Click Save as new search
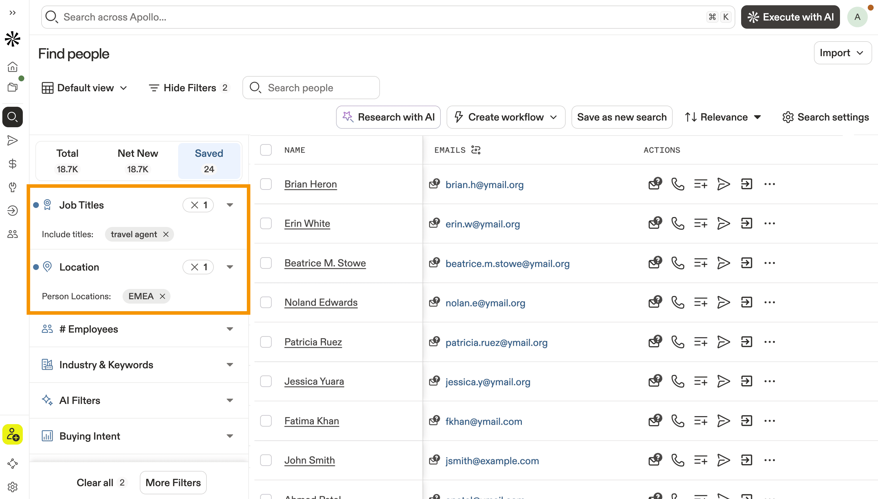The width and height of the screenshot is (878, 499). pyautogui.click(x=622, y=117)
